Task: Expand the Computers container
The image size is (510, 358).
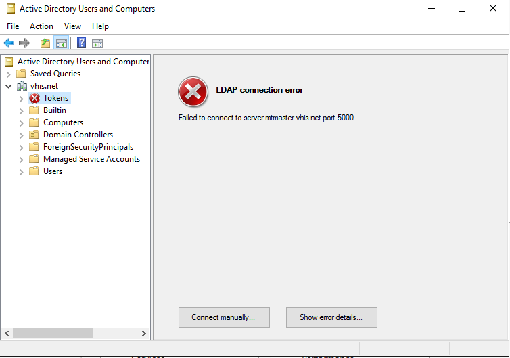Action: coord(22,123)
